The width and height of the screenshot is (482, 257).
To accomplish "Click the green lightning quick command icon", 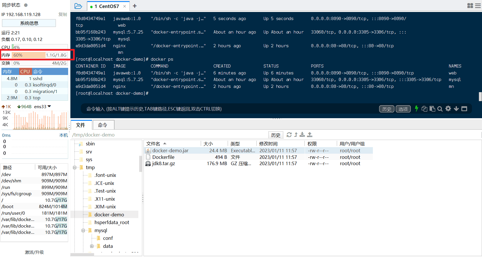I will pyautogui.click(x=416, y=108).
